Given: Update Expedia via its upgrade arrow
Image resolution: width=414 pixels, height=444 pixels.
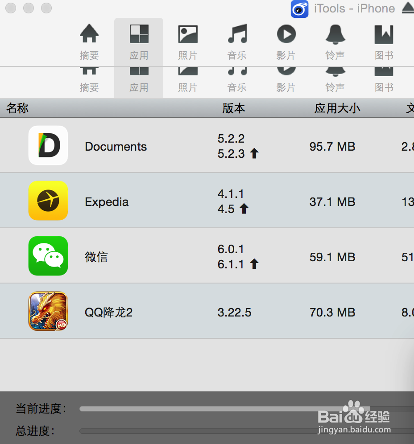Looking at the screenshot, I should pyautogui.click(x=244, y=209).
